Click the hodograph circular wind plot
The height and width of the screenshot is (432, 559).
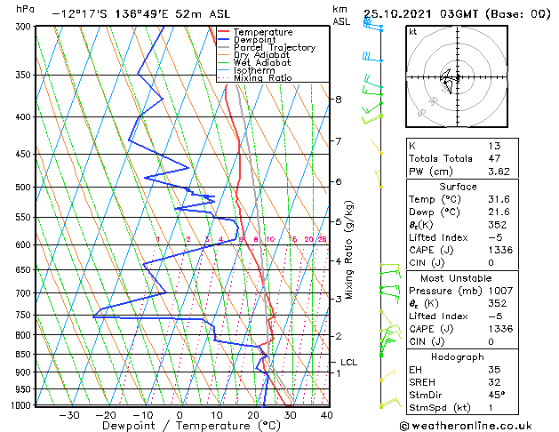click(x=457, y=76)
